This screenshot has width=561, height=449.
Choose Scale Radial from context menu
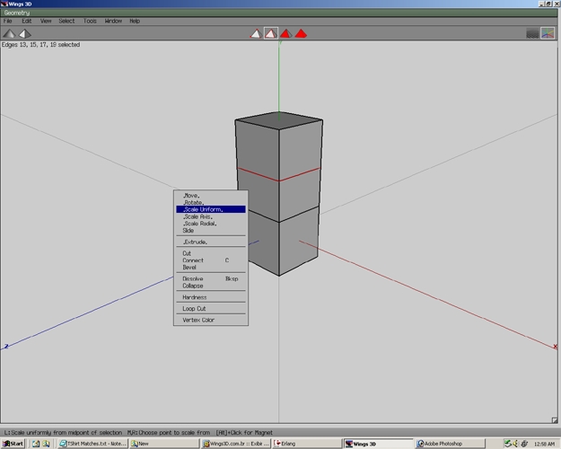tap(211, 224)
